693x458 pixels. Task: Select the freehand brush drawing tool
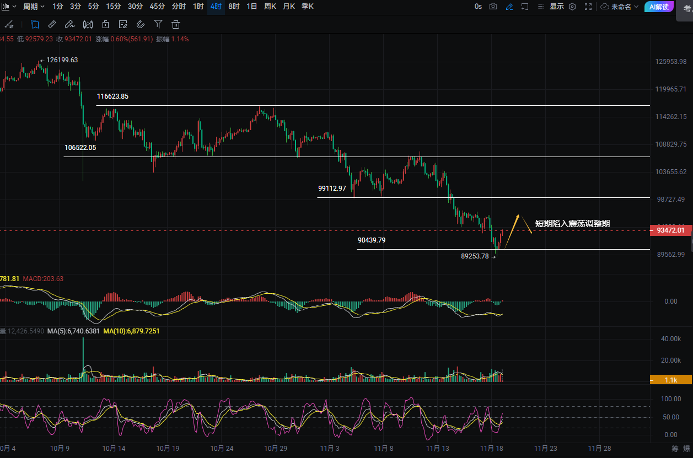(69, 24)
